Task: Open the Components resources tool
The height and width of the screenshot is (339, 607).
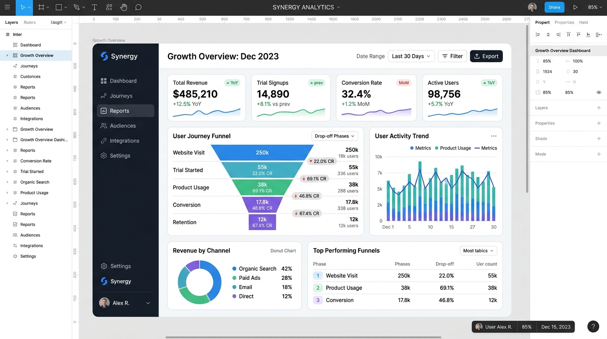Action: [x=109, y=8]
